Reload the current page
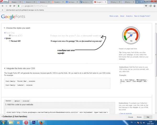Image resolution: width=157 pixels, height=125 pixels. [x=10, y=6]
